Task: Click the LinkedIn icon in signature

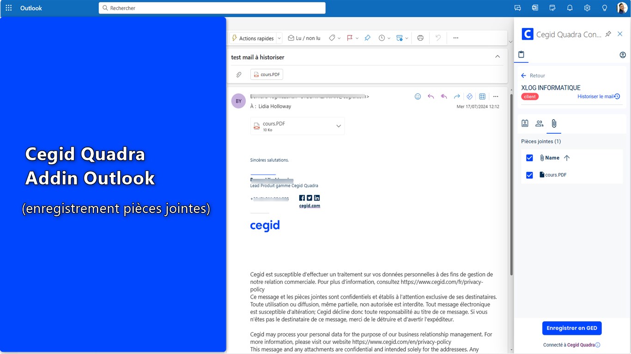Action: 317,198
